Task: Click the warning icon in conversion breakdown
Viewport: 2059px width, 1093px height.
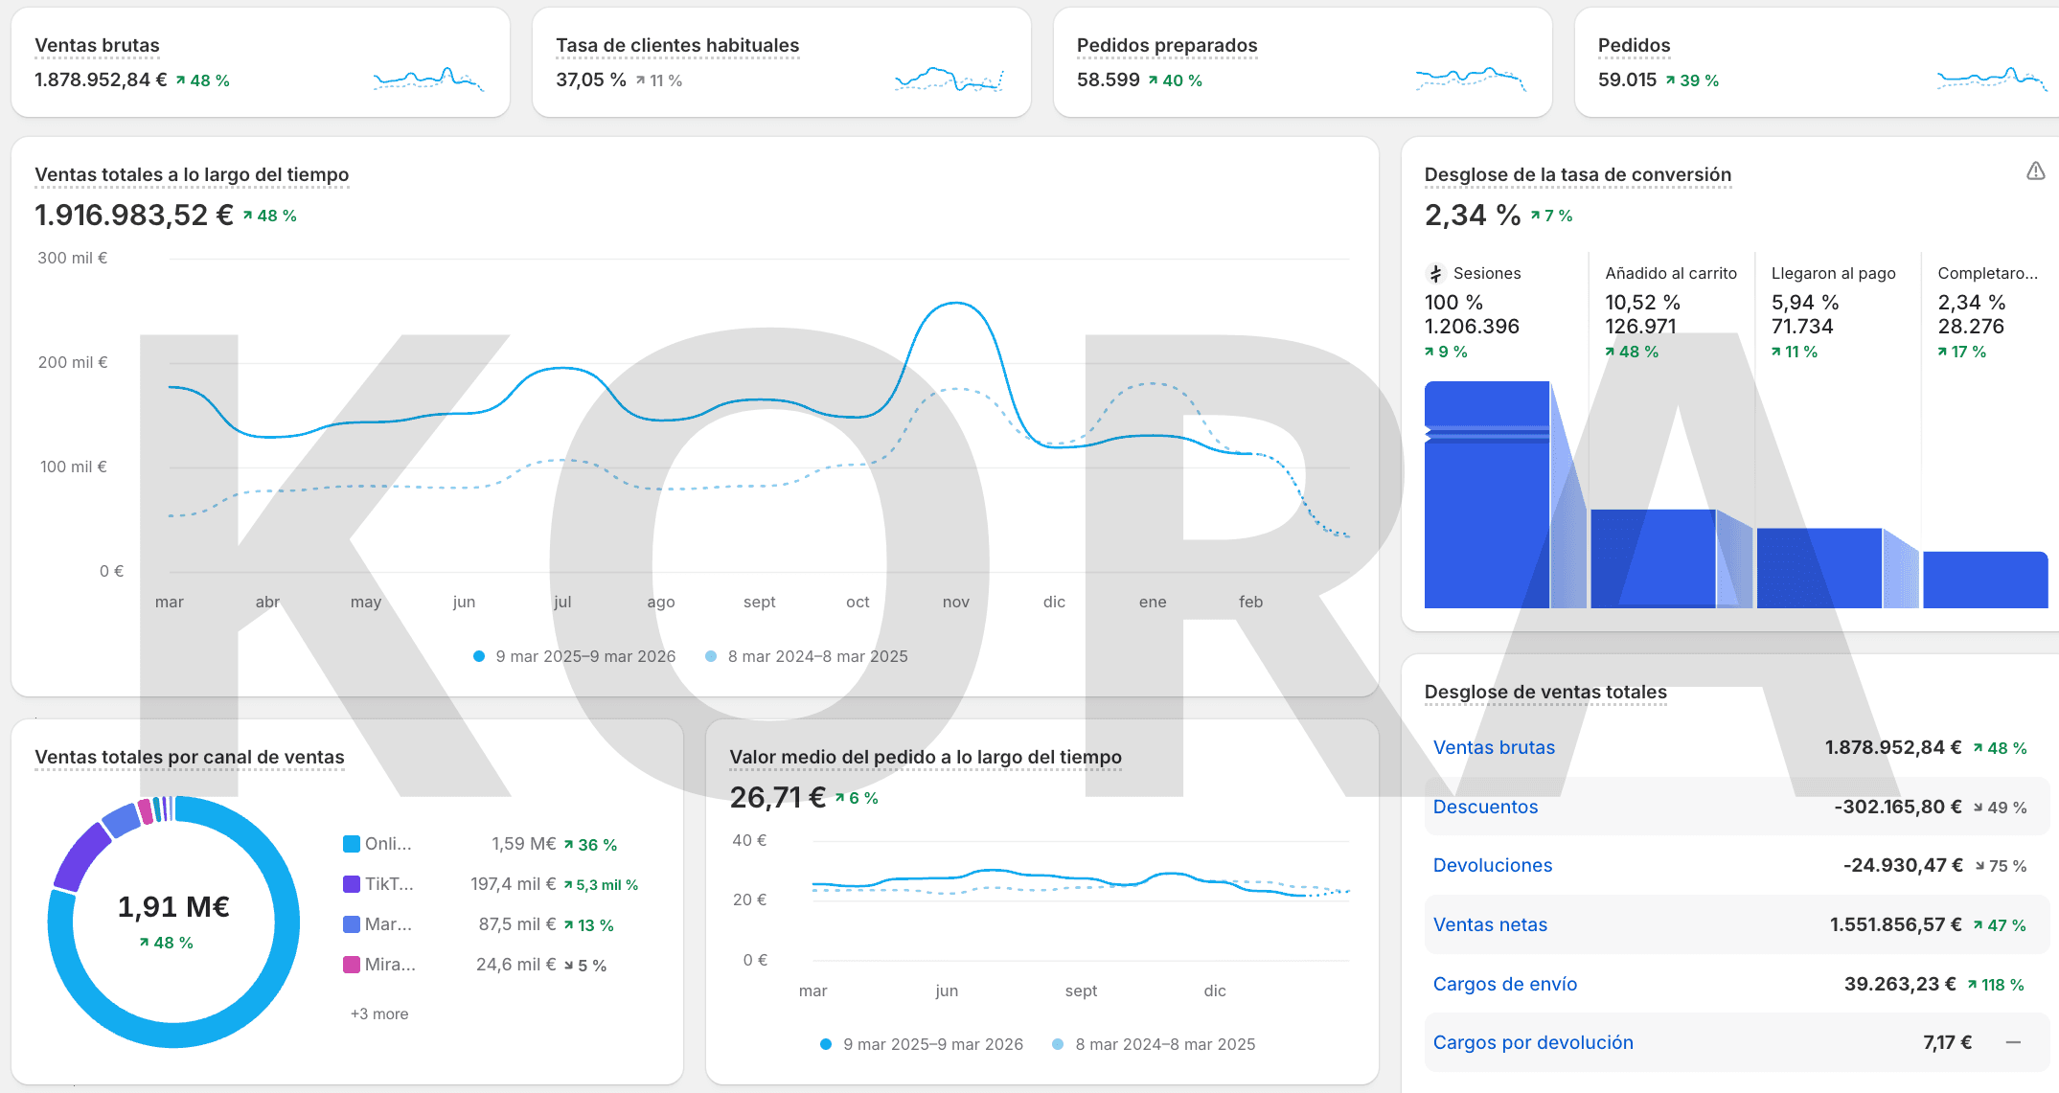Action: click(2035, 171)
